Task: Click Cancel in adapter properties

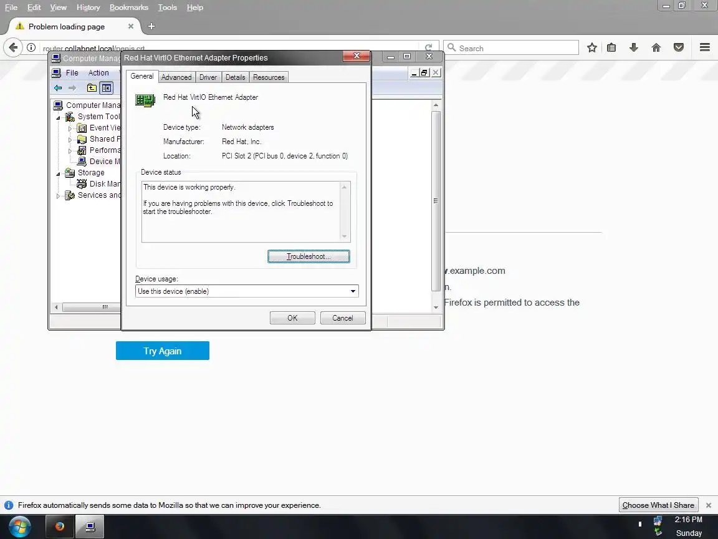Action: click(x=343, y=318)
